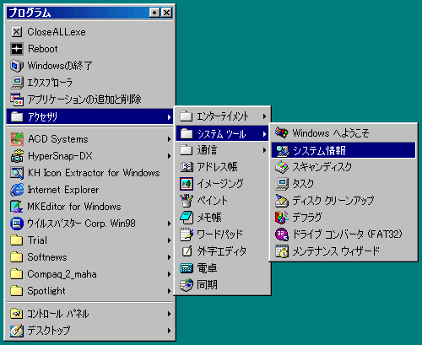Select Windowsの終了 menu entry
422x345 pixels.
point(90,66)
